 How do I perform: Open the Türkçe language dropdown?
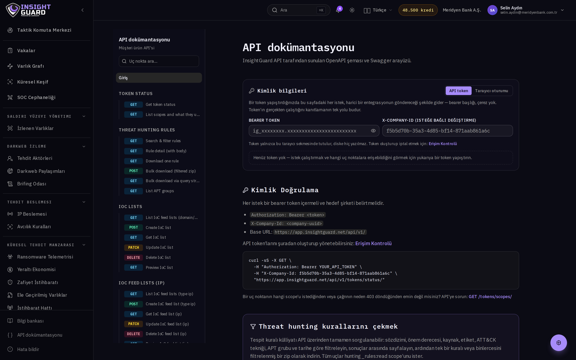[x=378, y=10]
